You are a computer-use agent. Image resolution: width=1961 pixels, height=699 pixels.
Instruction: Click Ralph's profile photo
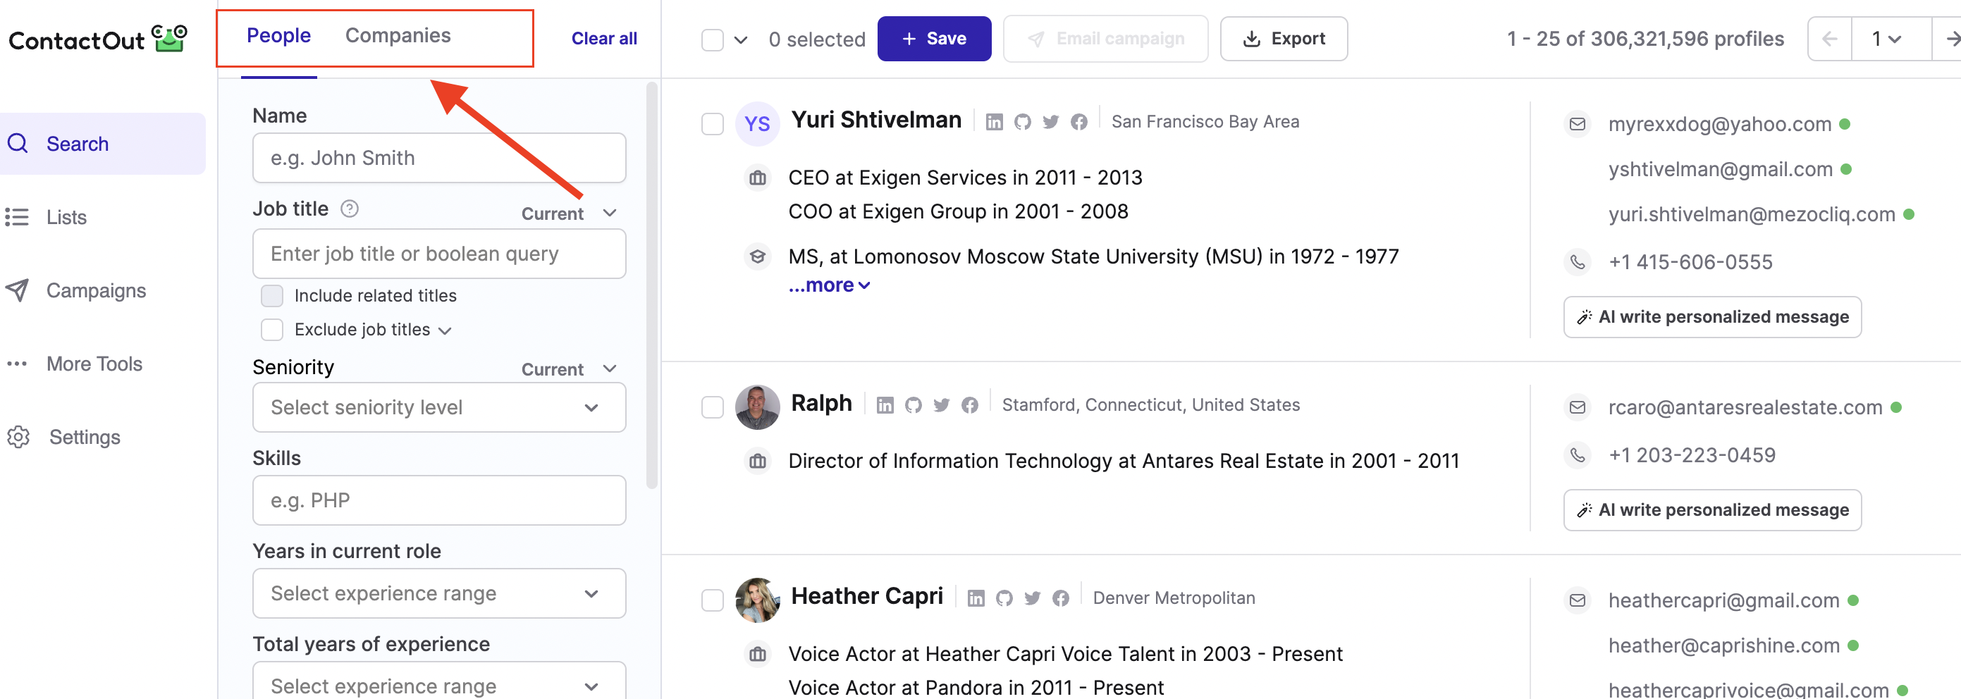(758, 407)
